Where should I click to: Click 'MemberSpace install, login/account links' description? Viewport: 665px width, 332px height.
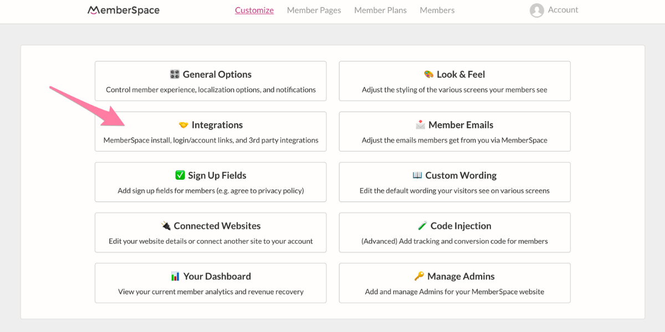(x=211, y=140)
